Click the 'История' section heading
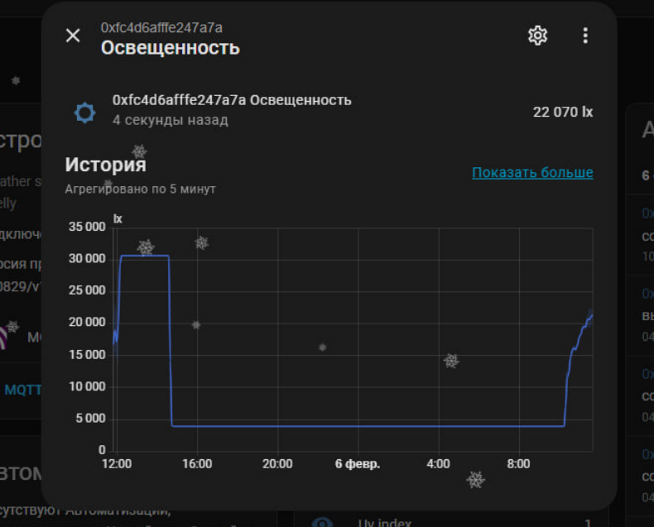This screenshot has width=654, height=527. point(105,165)
